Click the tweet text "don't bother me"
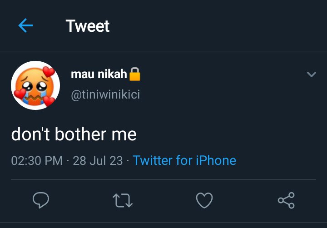Screen dimensions: 327x228 [74, 134]
